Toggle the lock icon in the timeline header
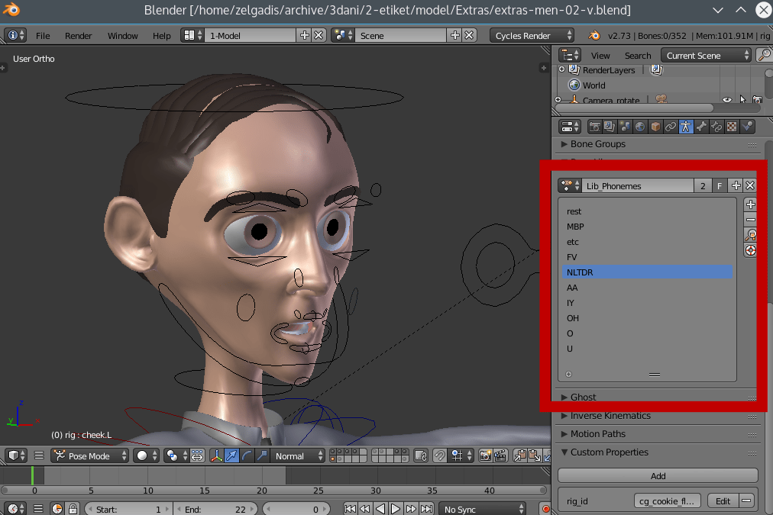 point(73,508)
